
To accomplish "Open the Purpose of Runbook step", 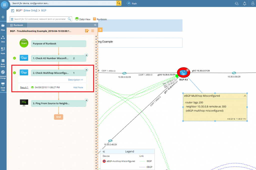I will coord(58,44).
